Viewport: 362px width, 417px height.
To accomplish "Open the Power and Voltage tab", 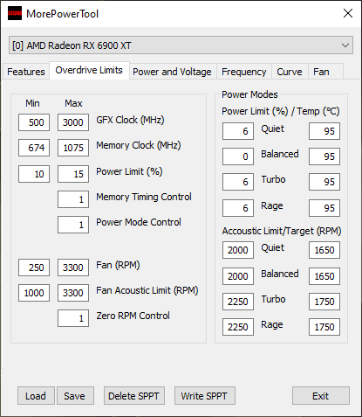I will tap(172, 72).
